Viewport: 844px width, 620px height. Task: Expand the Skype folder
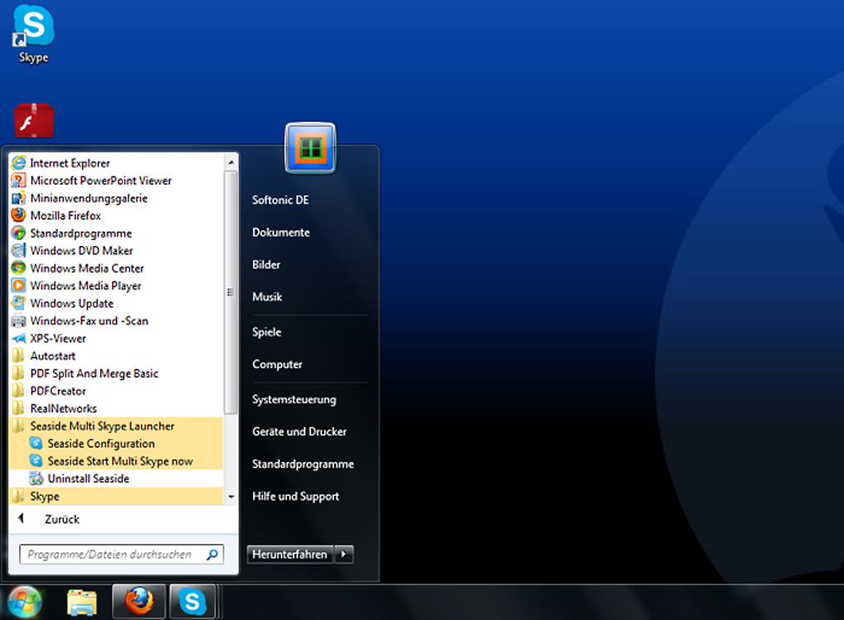point(45,497)
